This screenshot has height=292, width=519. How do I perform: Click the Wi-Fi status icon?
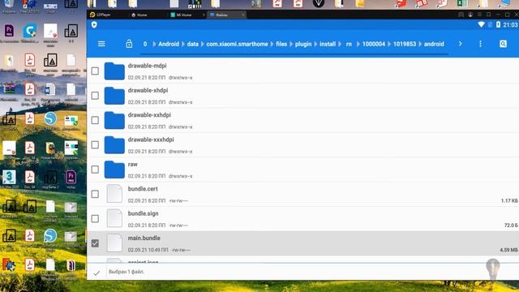click(x=481, y=24)
